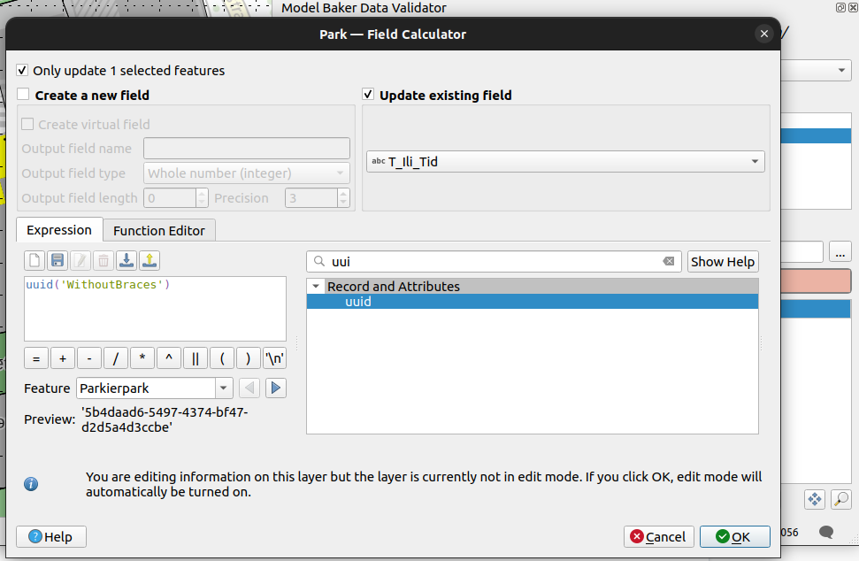Viewport: 859px width, 561px height.
Task: Open the T_Ili_Tid field dropdown
Action: (x=755, y=162)
